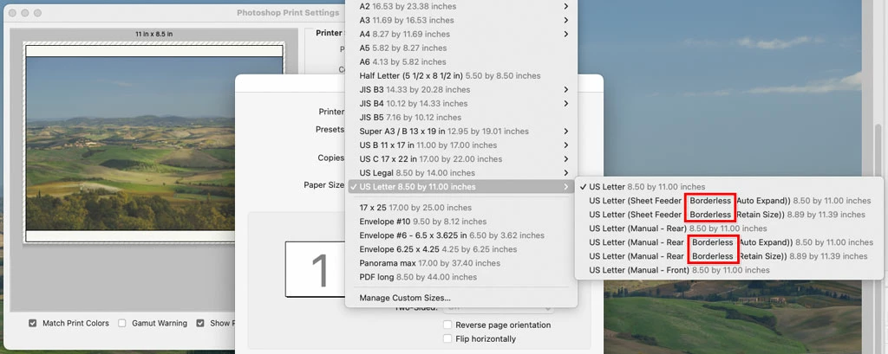
Task: Expand US C 17 x 22 submenu chevron
Action: coord(566,159)
